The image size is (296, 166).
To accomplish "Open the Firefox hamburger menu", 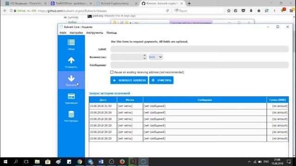I will (291, 11).
